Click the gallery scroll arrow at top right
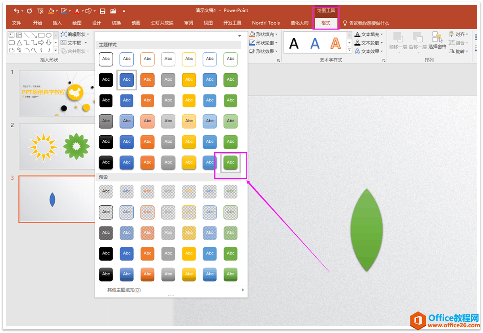Viewport: 483px width, 333px height. (x=240, y=36)
